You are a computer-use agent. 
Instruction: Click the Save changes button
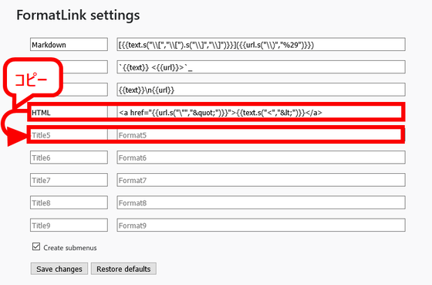(x=59, y=269)
